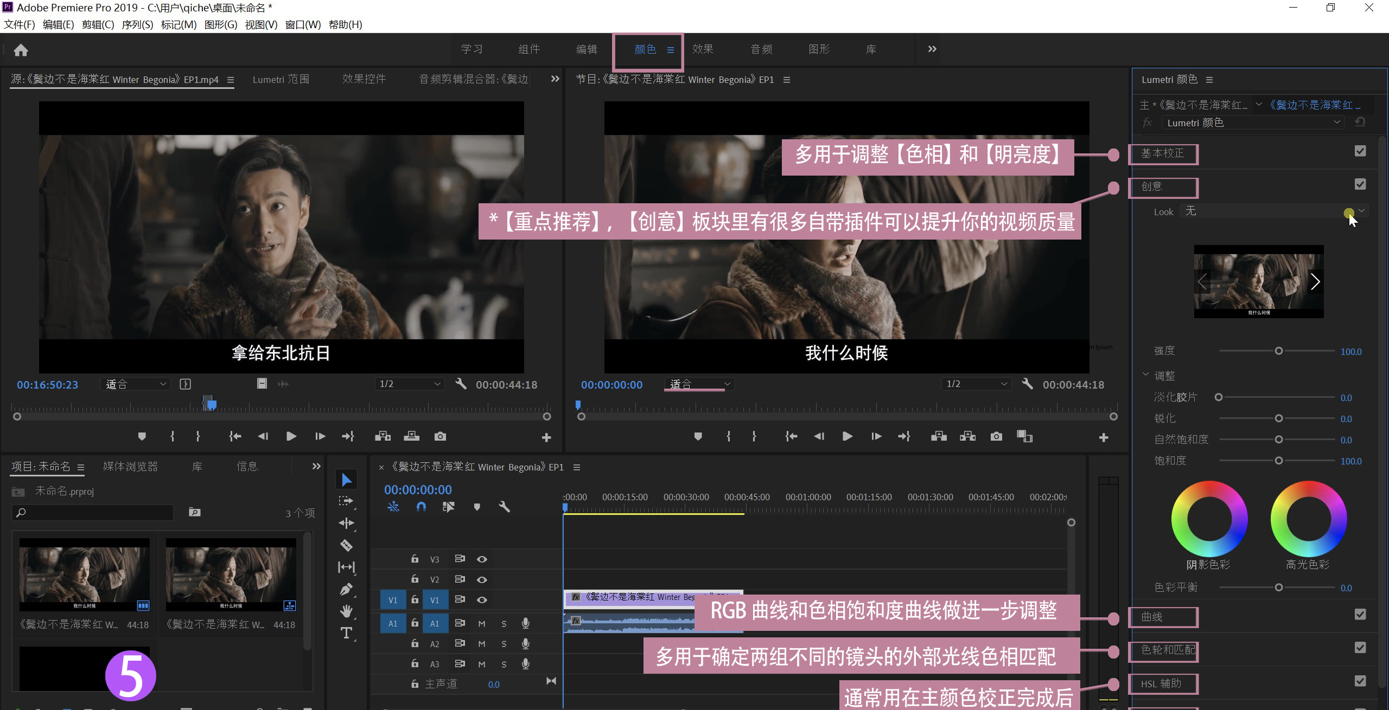Open program monitor 适合 zoom dropdown
This screenshot has width=1389, height=710.
[700, 384]
